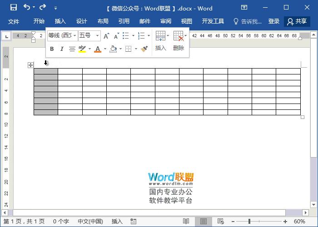Switch to the 插入 ribbon tab
Image resolution: width=318 pixels, height=227 pixels.
60,21
